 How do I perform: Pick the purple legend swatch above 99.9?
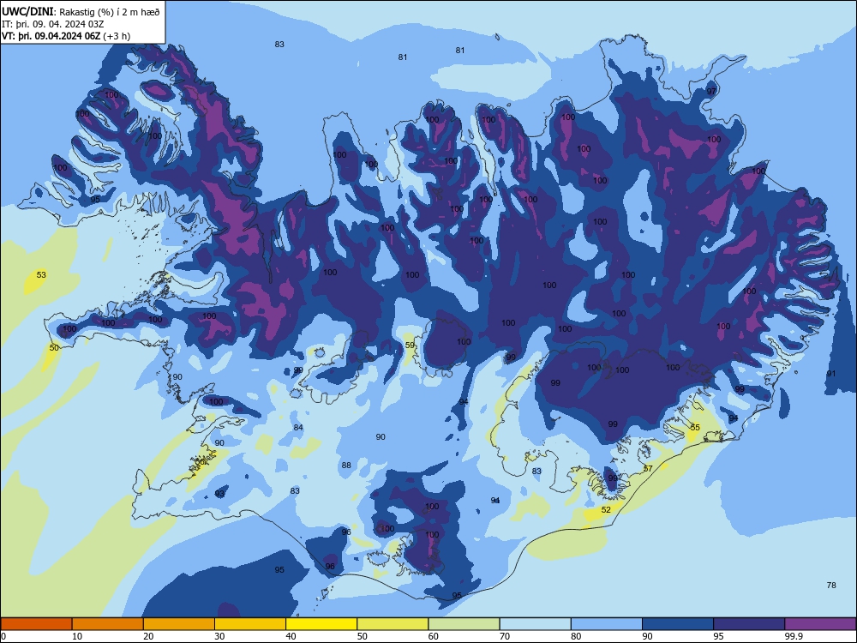[820, 624]
